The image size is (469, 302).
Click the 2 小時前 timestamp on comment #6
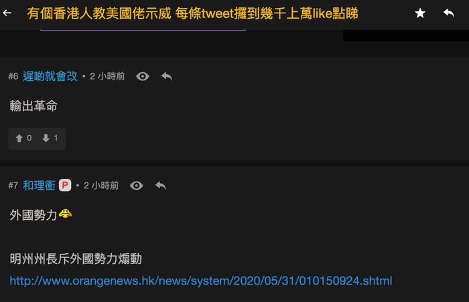click(107, 76)
